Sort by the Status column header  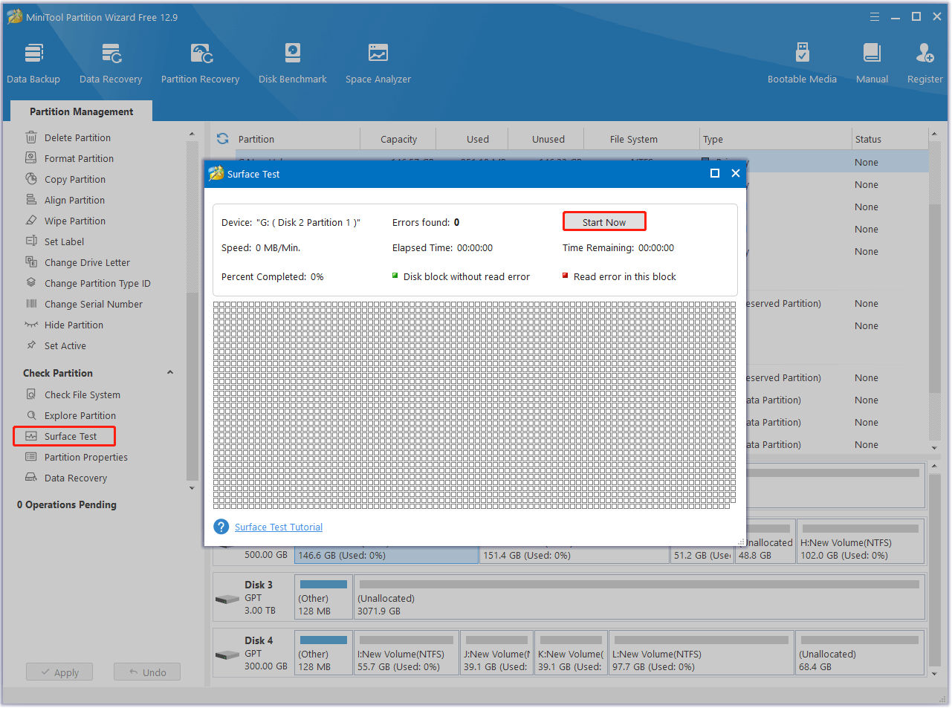click(868, 139)
